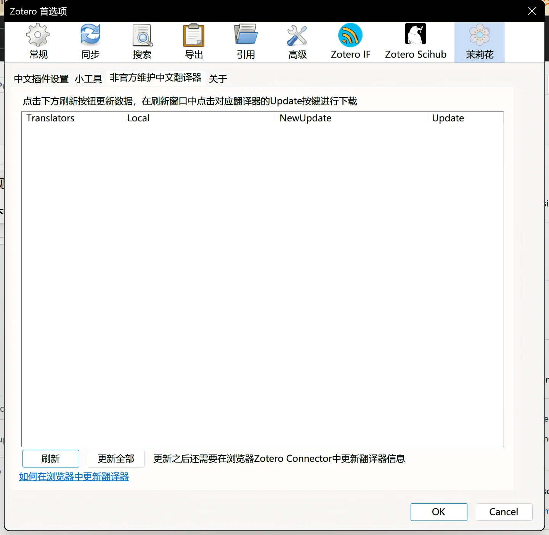View the 关于 about tab
The image size is (549, 535).
pyautogui.click(x=218, y=79)
